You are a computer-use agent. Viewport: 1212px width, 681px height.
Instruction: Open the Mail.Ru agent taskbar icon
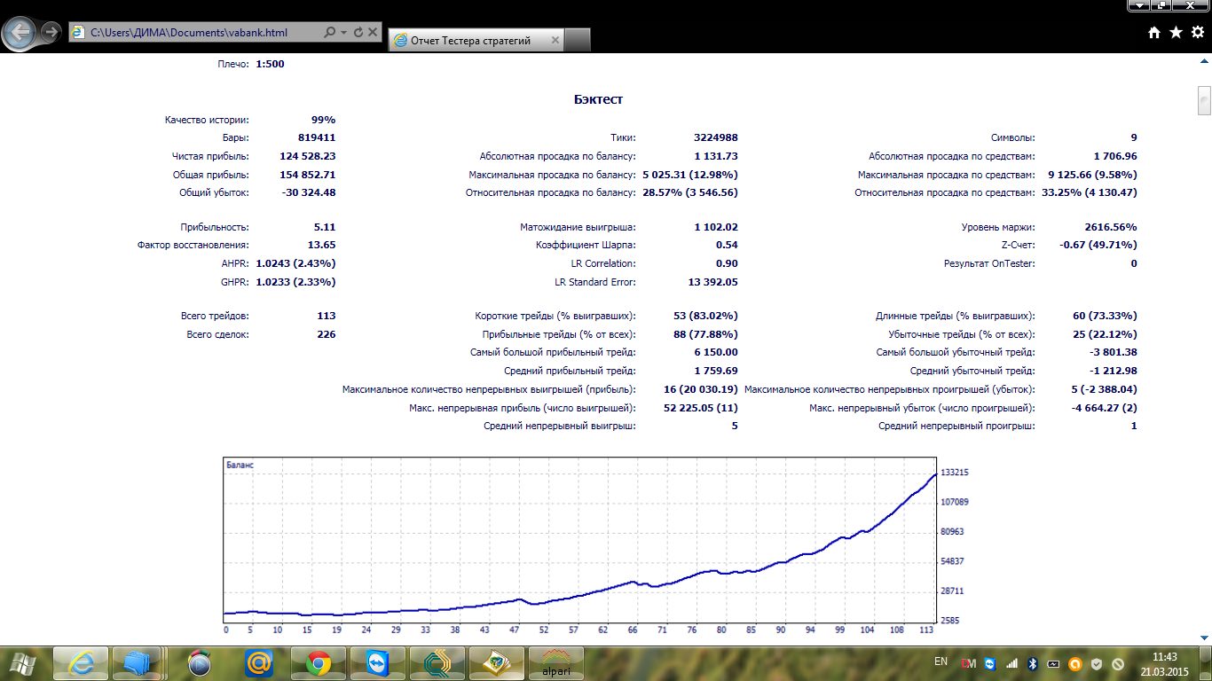point(259,662)
